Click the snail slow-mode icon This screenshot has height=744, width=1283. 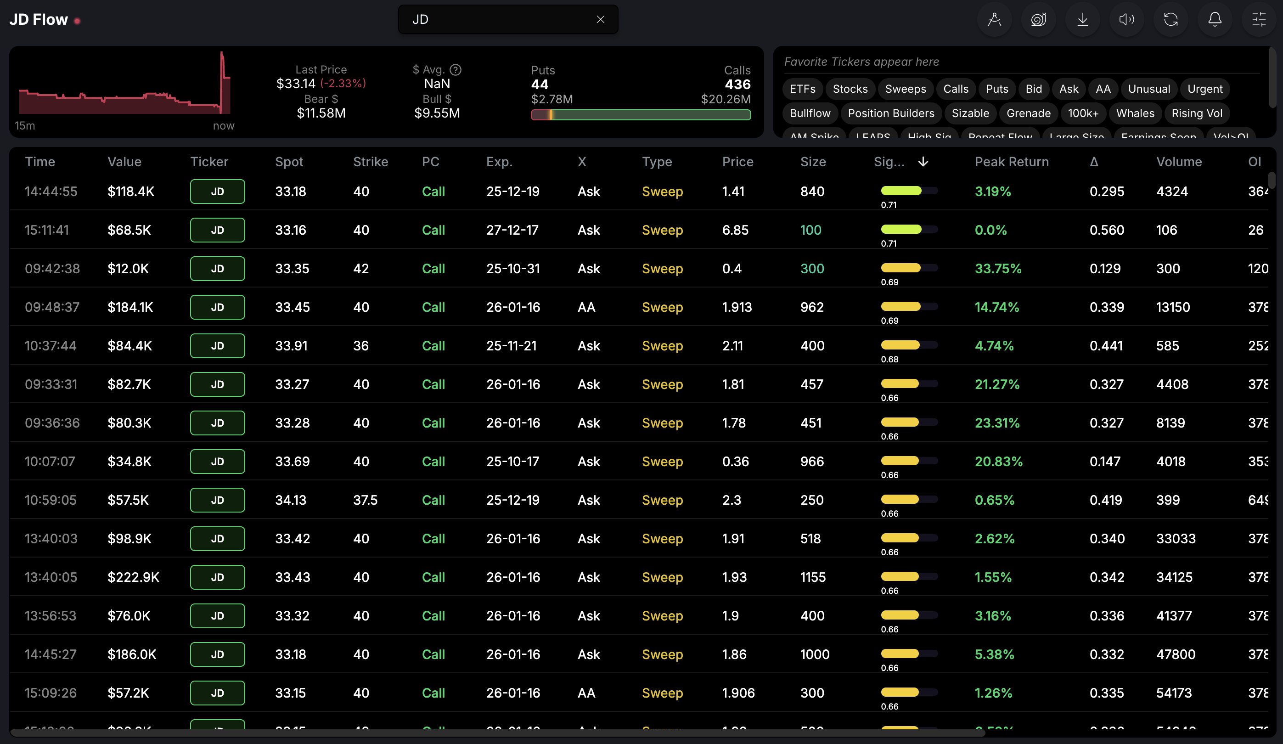coord(1038,20)
